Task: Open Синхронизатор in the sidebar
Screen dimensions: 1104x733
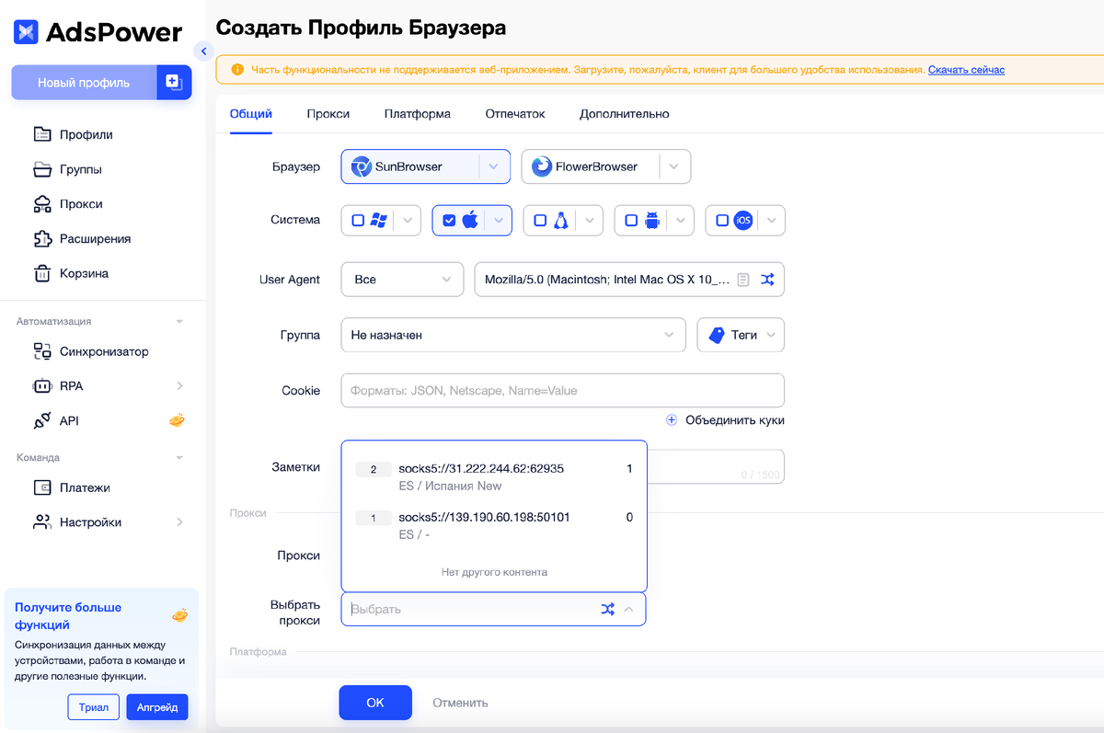Action: (x=104, y=351)
